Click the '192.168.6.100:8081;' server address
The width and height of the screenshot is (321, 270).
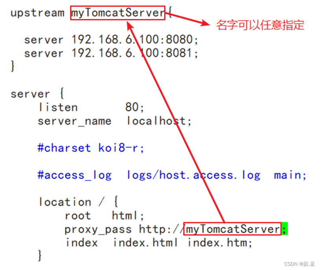tap(135, 53)
